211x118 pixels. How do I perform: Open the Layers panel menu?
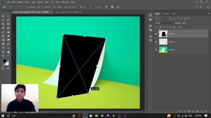(209, 14)
